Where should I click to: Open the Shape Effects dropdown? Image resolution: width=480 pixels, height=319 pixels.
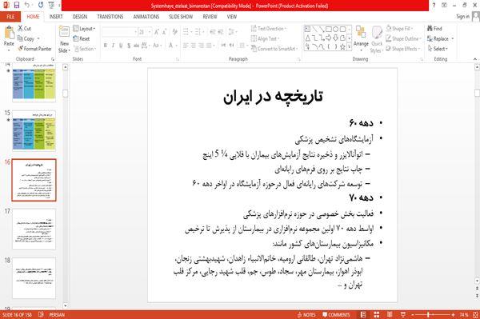point(403,49)
